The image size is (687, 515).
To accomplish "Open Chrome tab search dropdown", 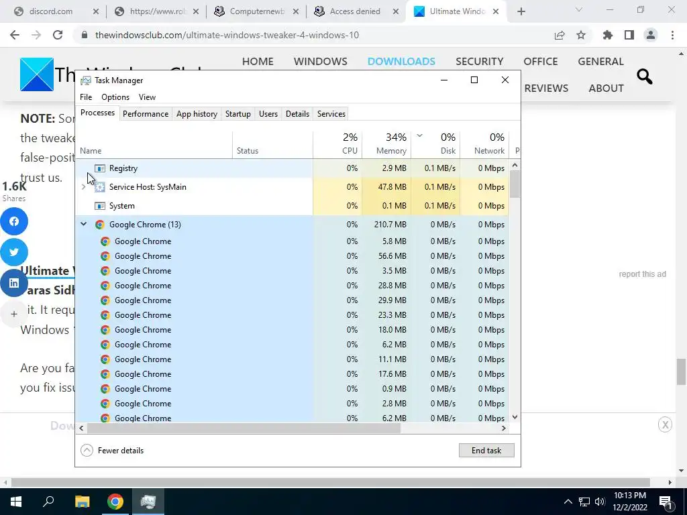I will [579, 10].
